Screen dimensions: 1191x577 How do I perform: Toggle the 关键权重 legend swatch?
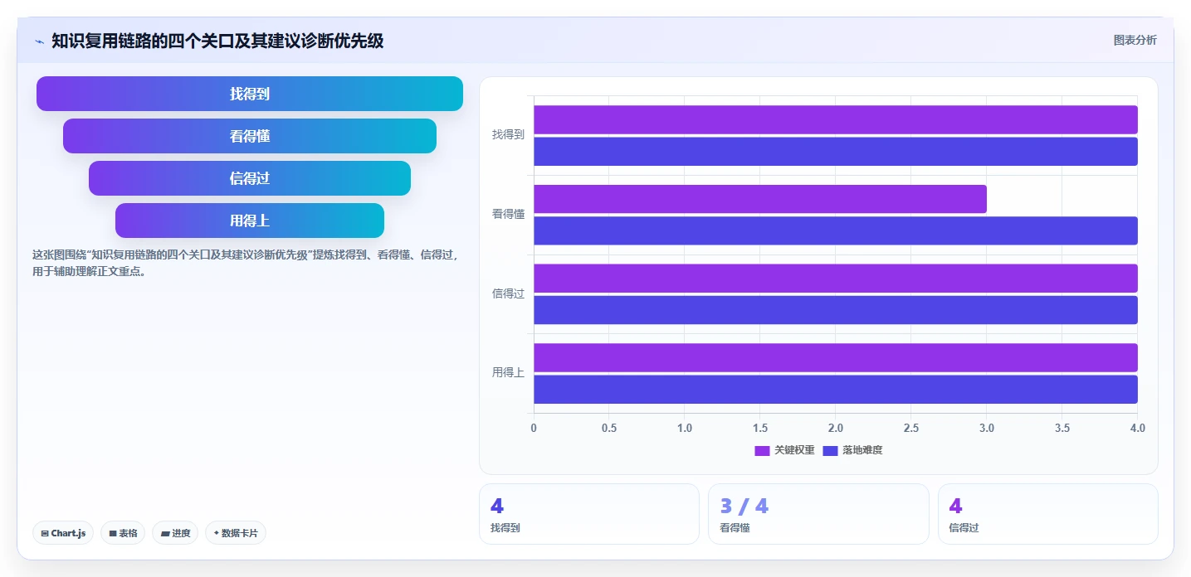(x=762, y=450)
